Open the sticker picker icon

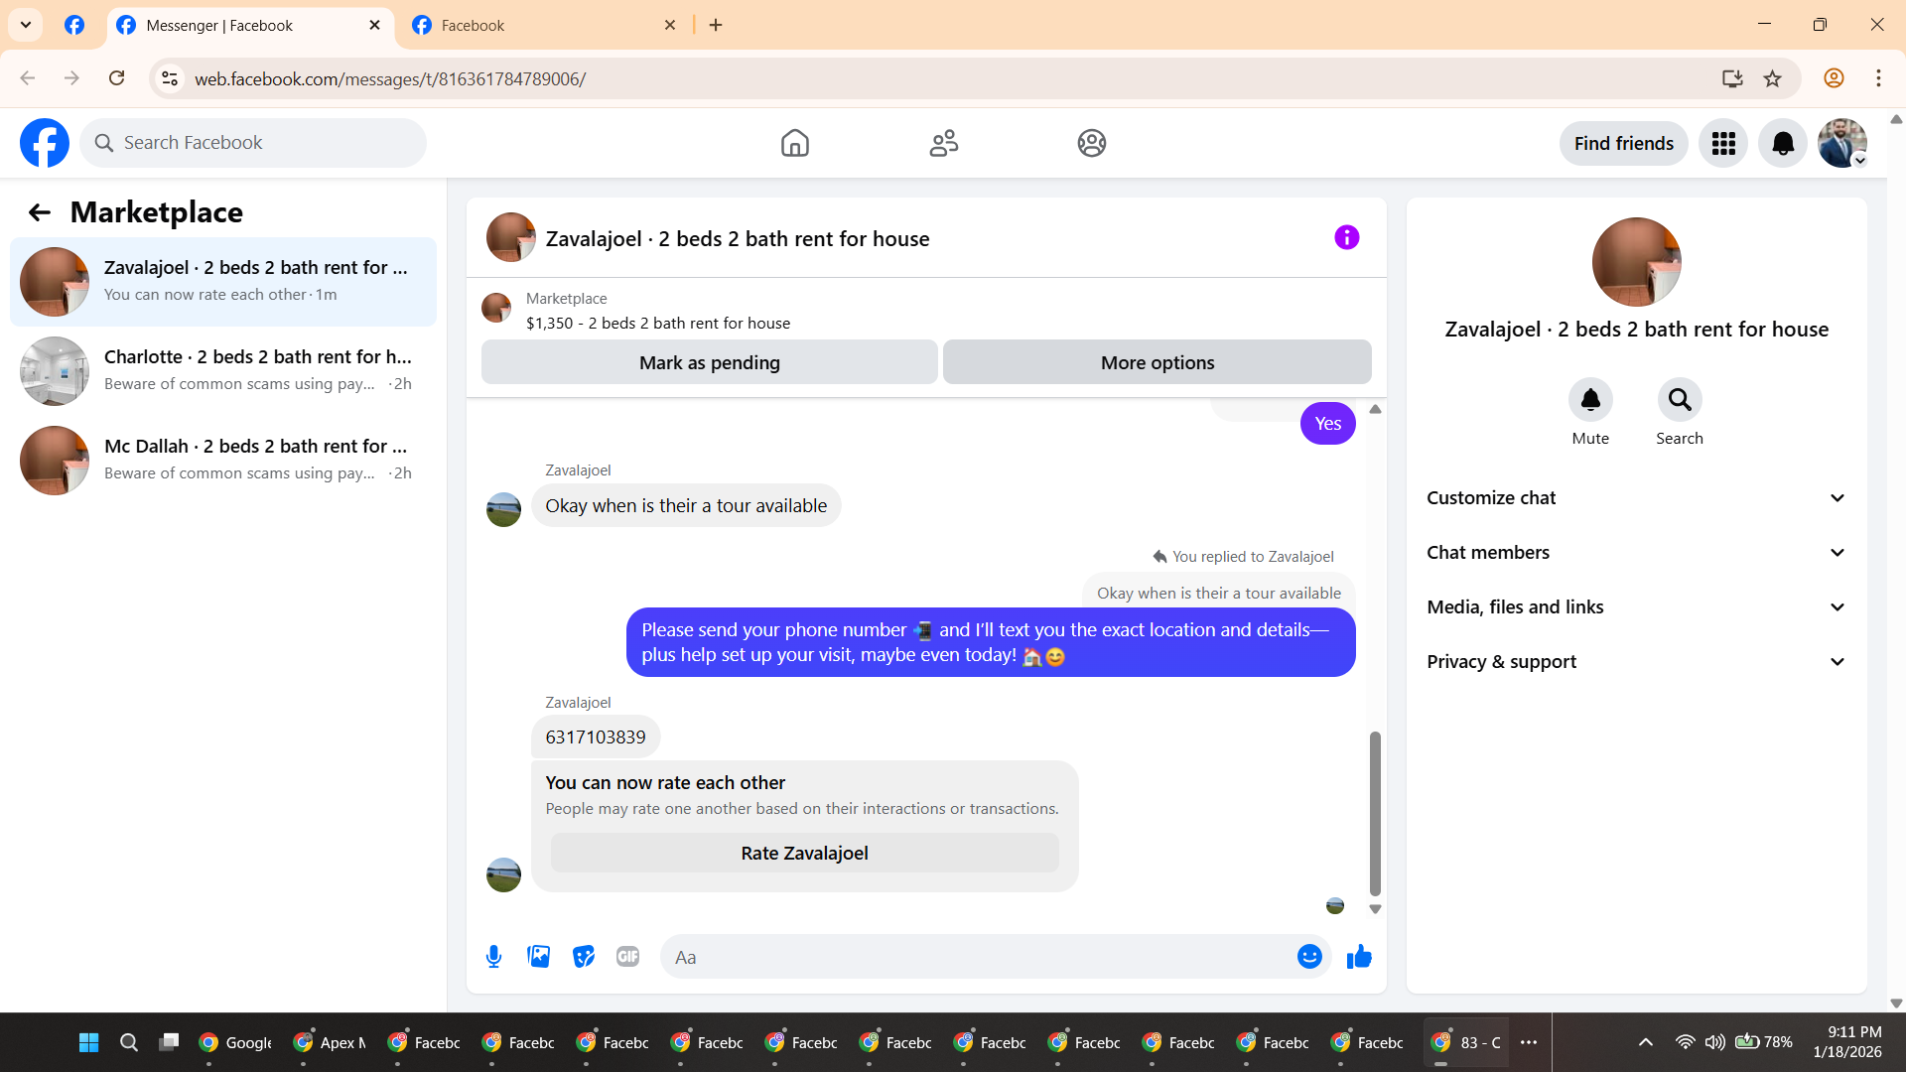[x=584, y=957]
